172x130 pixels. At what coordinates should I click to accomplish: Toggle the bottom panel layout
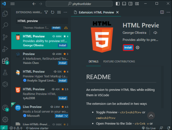click(x=124, y=4)
